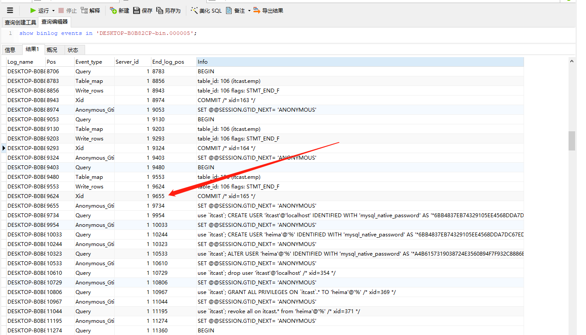Click the Pos column header
Image resolution: width=586 pixels, height=335 pixels.
click(x=60, y=62)
